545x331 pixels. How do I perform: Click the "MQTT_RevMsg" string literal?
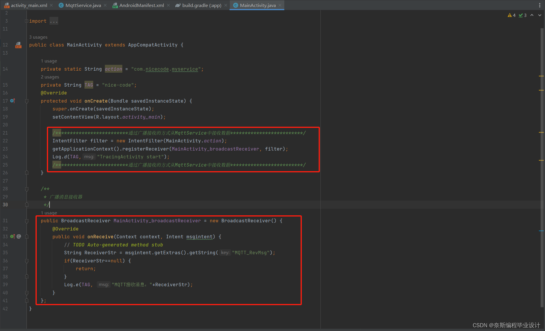(x=251, y=253)
